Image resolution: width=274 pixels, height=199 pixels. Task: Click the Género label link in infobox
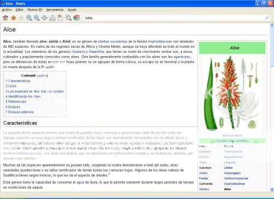[x=204, y=189]
